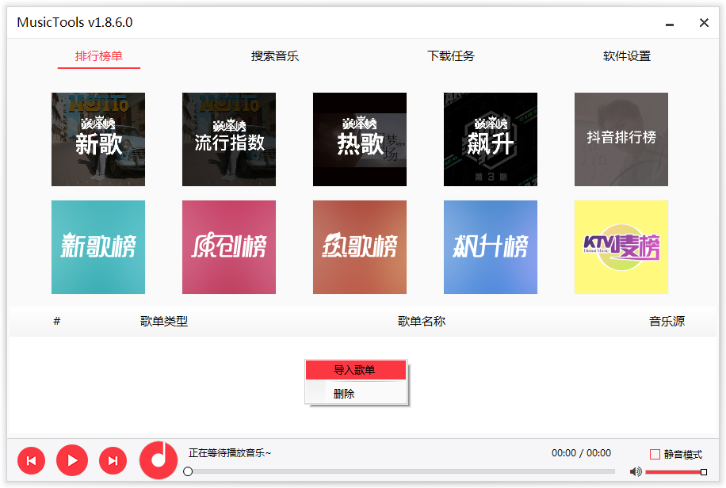Adjust the red volume slider
The height and width of the screenshot is (488, 726).
[674, 472]
